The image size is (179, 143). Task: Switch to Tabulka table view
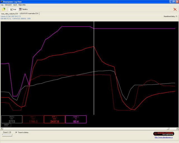pos(23,9)
